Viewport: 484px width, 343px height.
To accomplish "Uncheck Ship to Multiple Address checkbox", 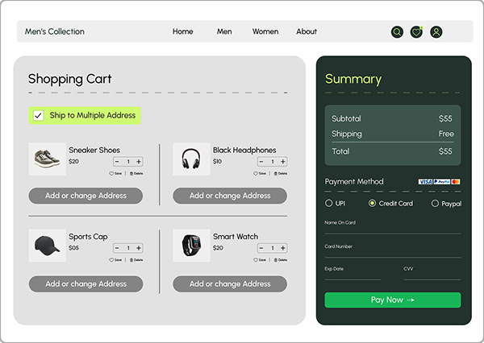I will 38,116.
